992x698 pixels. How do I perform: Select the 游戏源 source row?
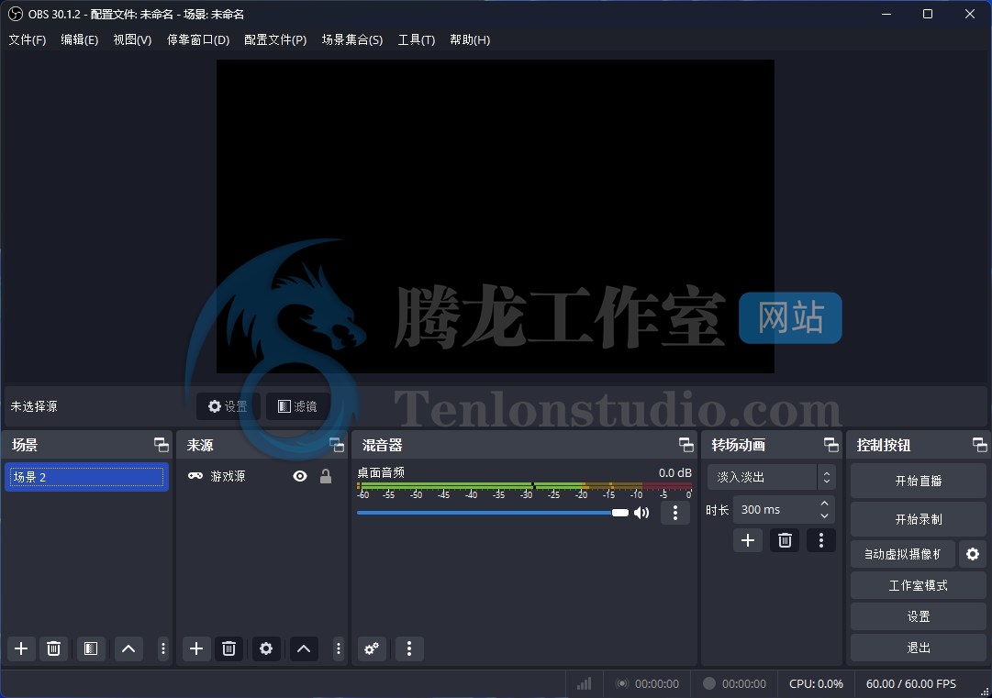pyautogui.click(x=262, y=476)
